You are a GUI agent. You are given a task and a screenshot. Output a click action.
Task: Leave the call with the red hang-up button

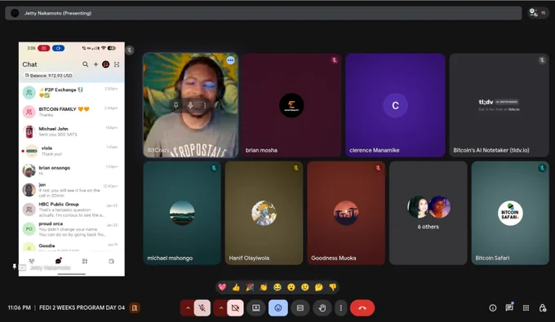(362, 308)
